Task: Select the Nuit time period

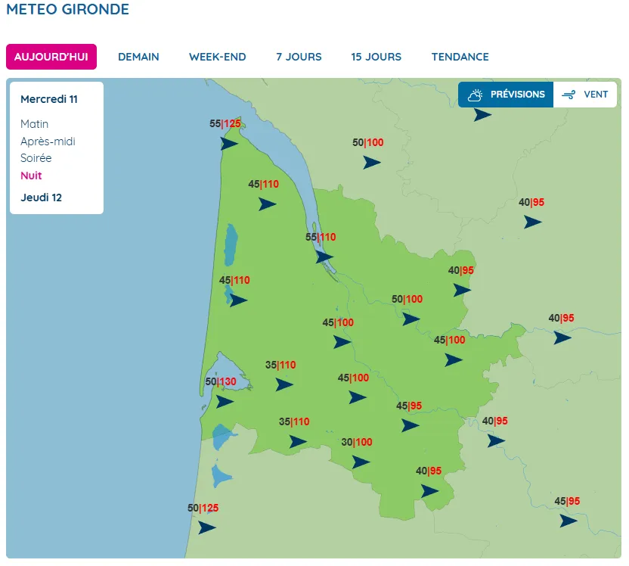Action: [x=31, y=176]
